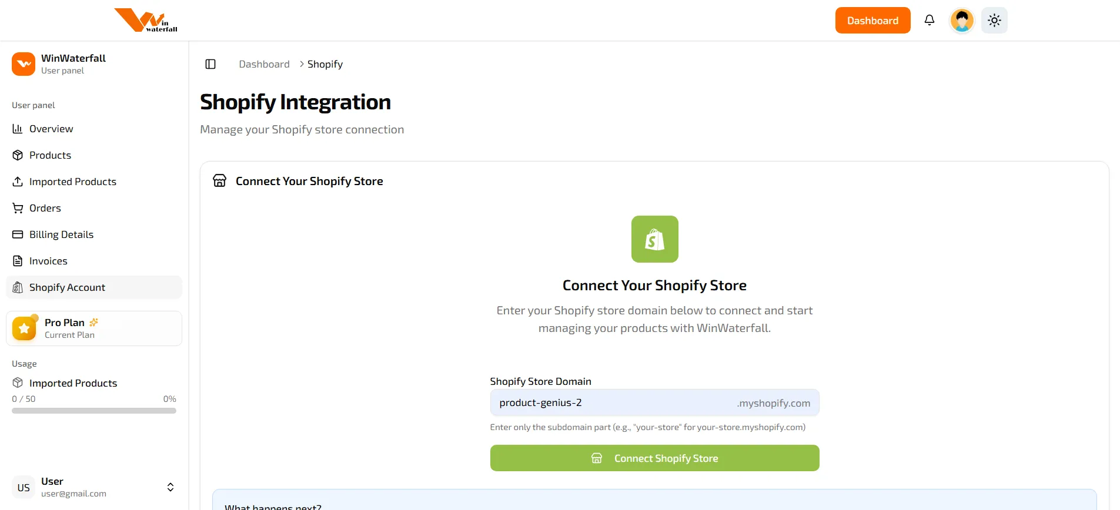The width and height of the screenshot is (1120, 510).
Task: Open Billing Details page
Action: point(94,234)
